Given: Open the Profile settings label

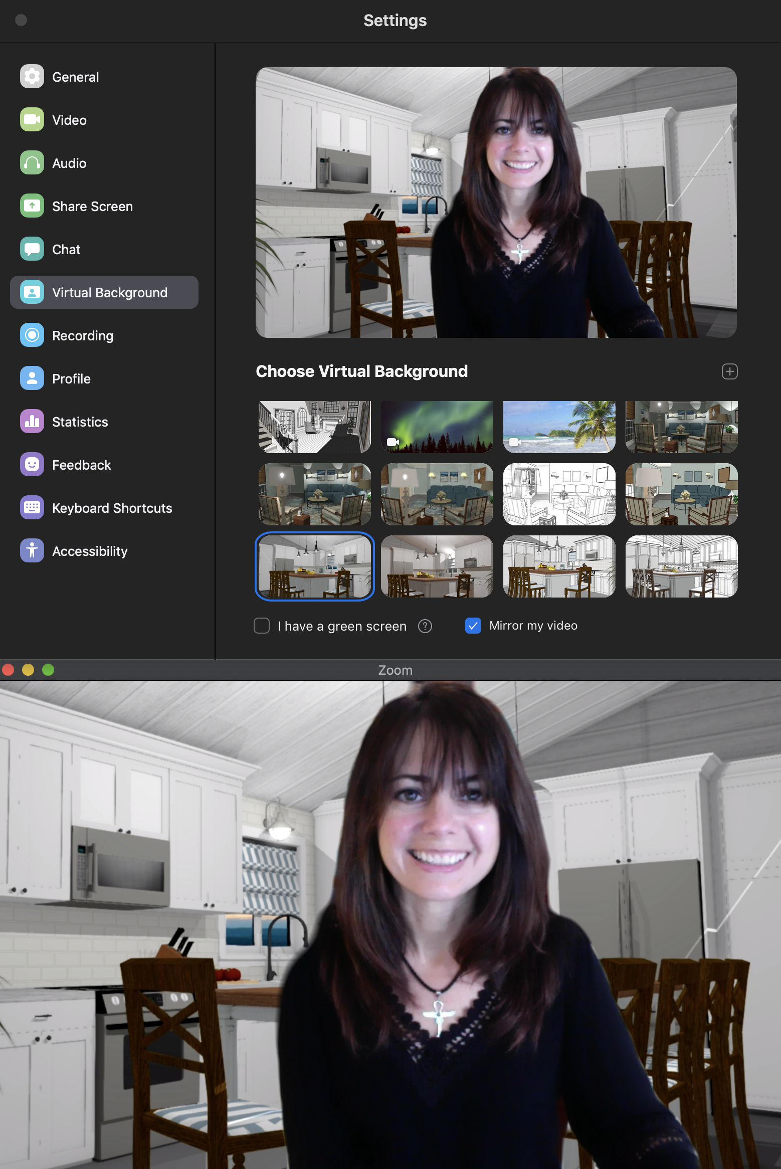Looking at the screenshot, I should coord(71,379).
